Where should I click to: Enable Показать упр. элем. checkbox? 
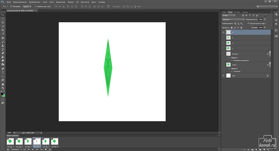[35, 7]
